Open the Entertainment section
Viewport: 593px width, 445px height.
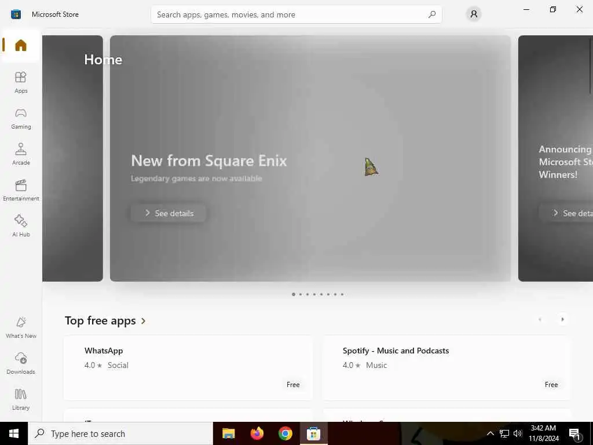coord(21,190)
